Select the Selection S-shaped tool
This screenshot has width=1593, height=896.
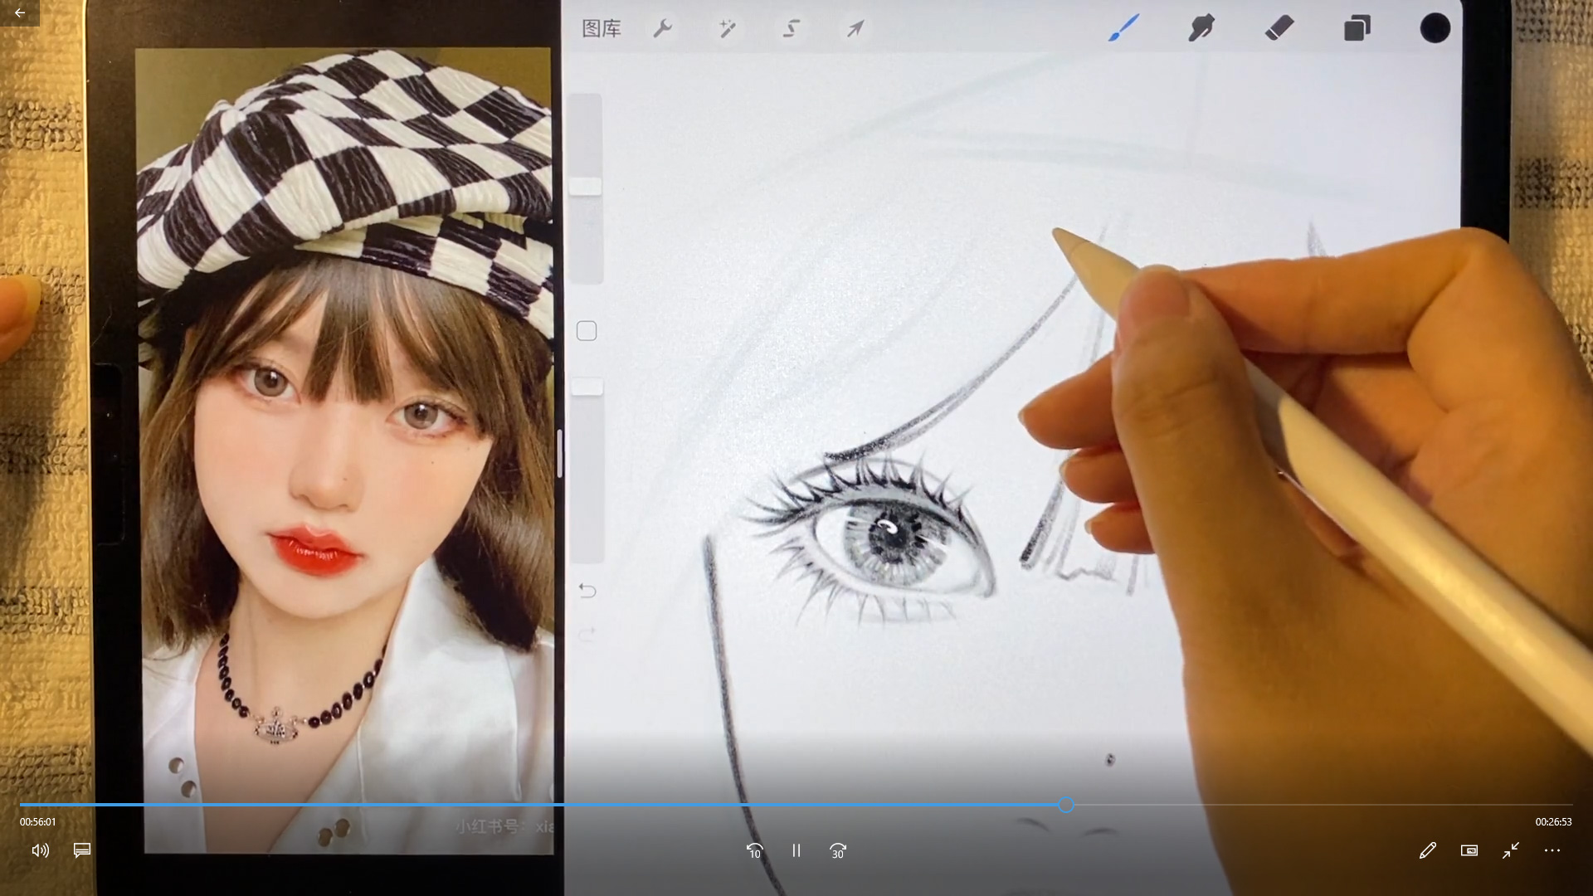(x=792, y=29)
